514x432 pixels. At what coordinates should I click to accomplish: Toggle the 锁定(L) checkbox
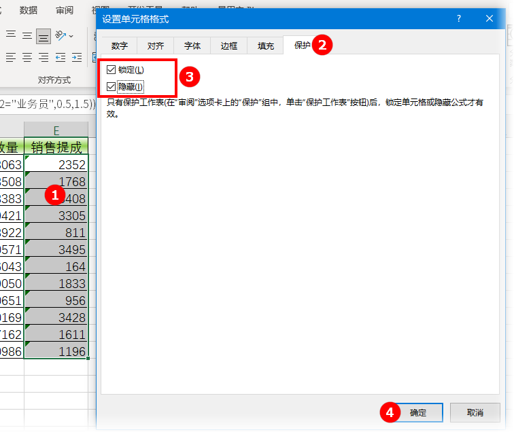pos(111,69)
